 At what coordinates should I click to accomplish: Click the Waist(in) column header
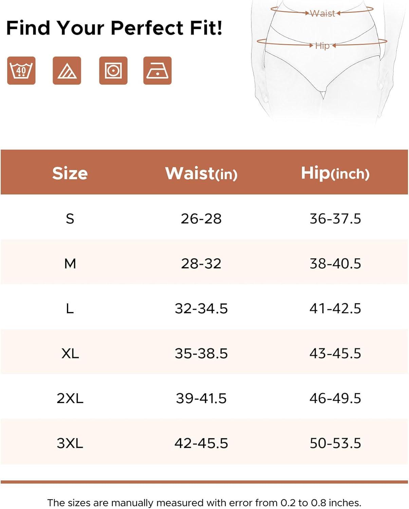201,173
